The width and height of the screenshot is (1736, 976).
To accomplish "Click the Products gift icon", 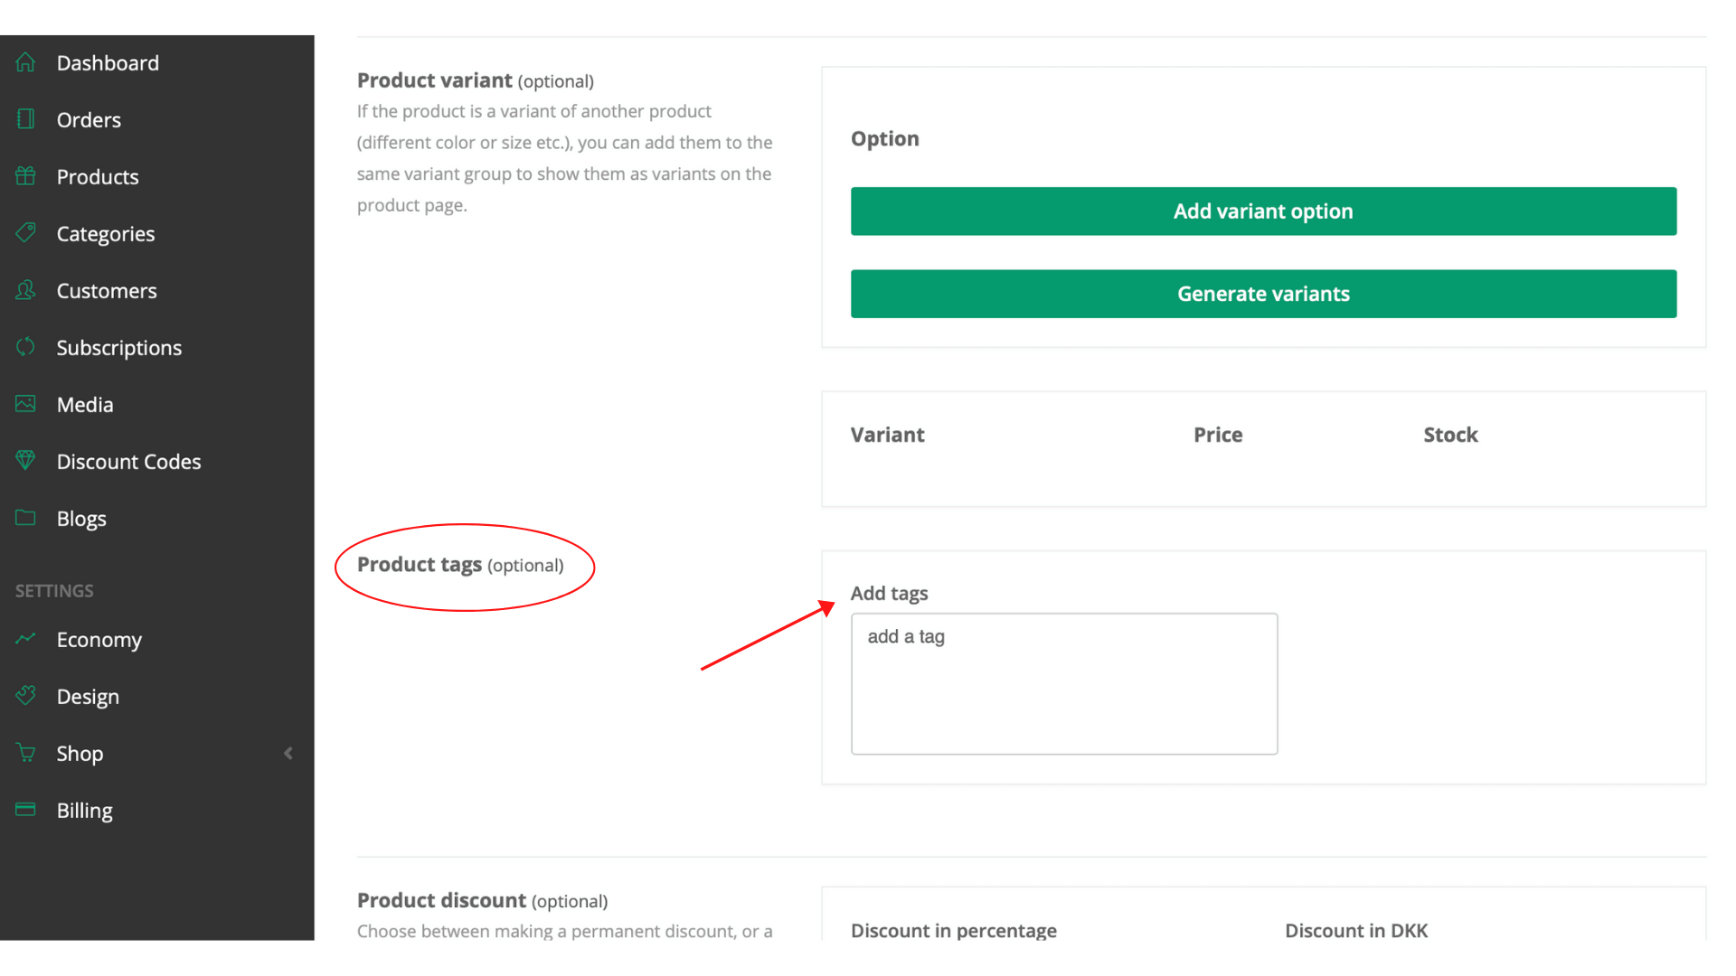I will 25,176.
